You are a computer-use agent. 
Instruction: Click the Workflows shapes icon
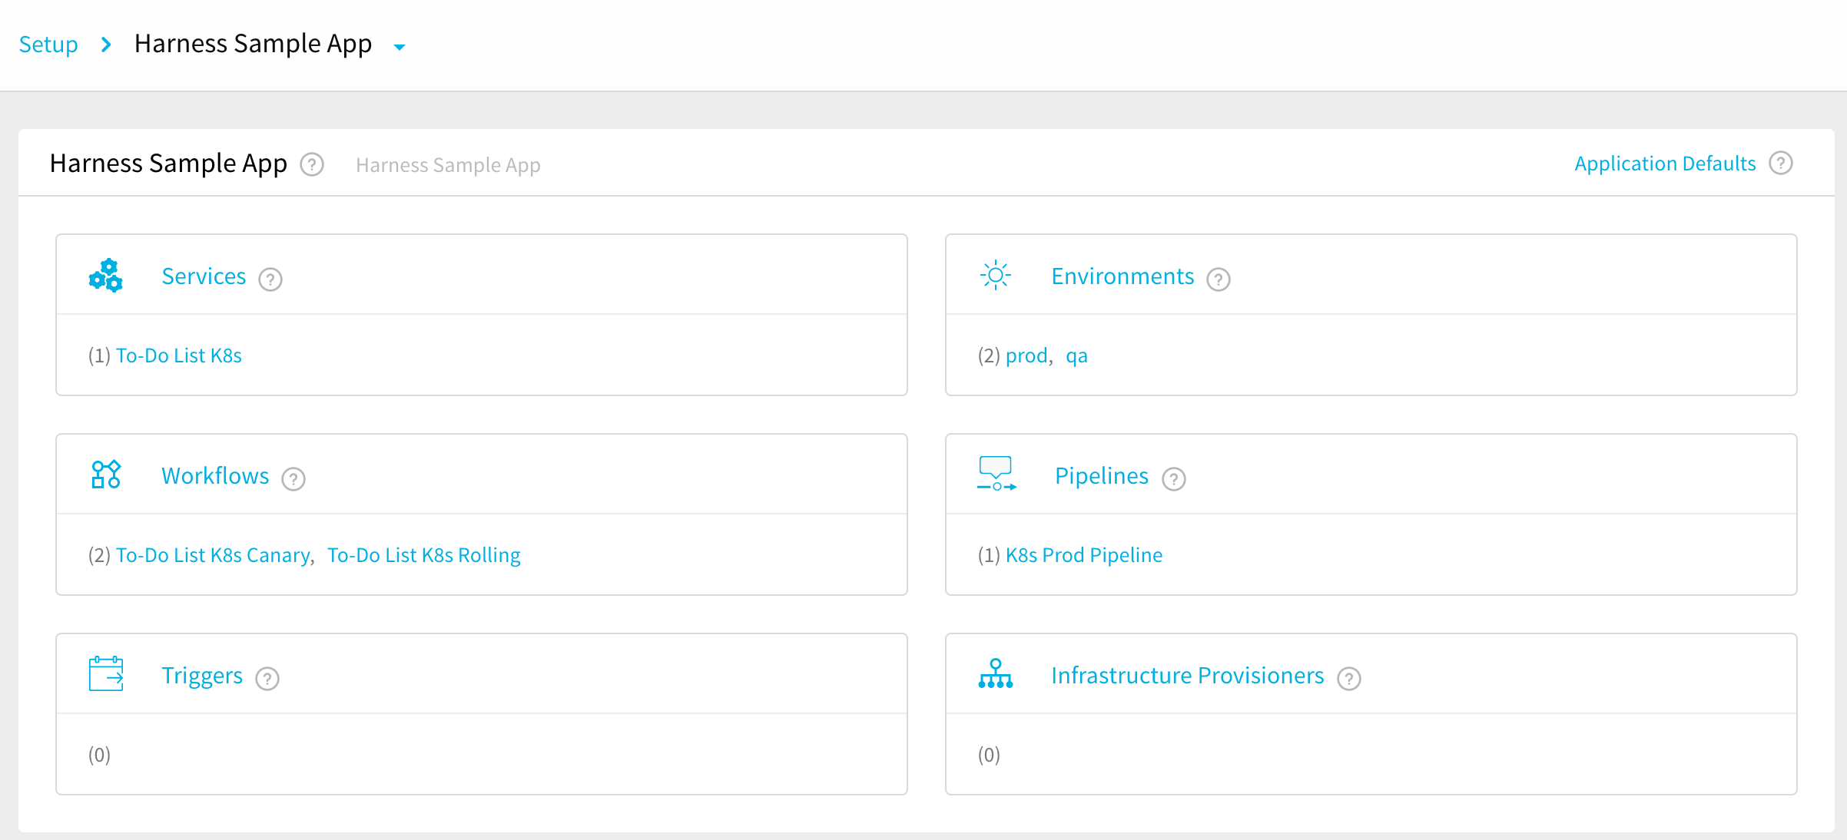click(106, 475)
